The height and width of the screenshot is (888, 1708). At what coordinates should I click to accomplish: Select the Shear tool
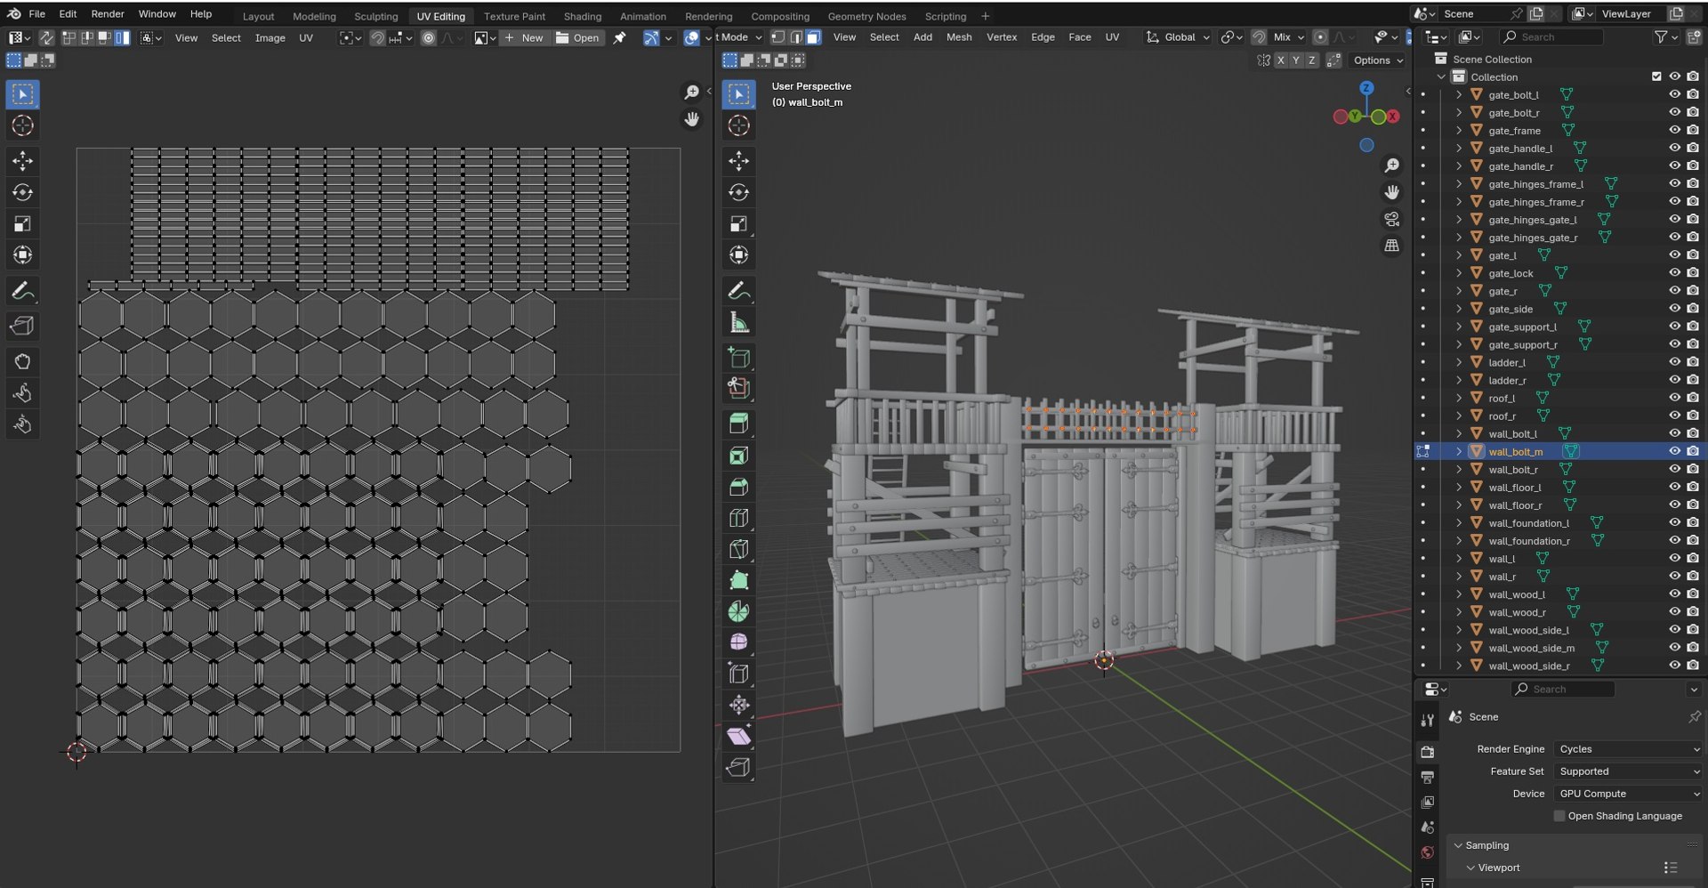point(738,736)
